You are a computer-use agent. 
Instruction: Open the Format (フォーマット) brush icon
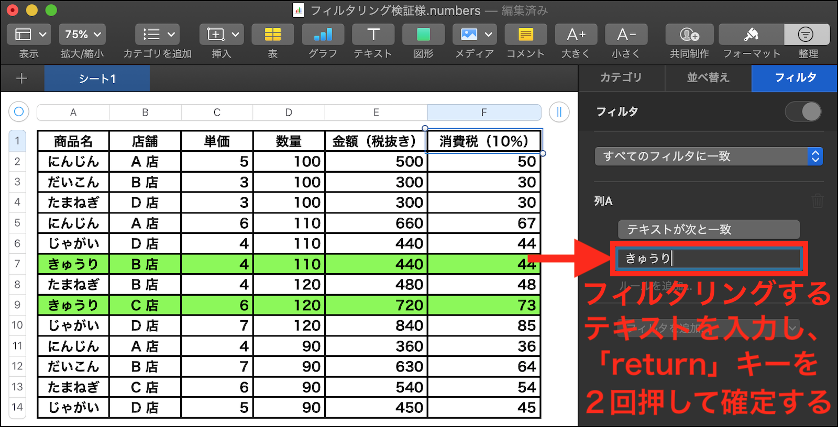click(751, 35)
